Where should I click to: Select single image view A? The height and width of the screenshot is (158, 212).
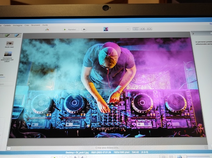tap(136, 29)
